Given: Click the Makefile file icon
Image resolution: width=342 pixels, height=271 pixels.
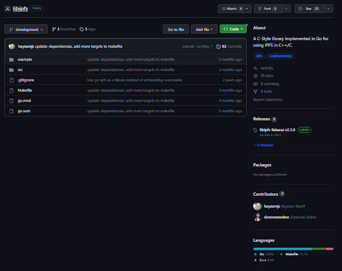Looking at the screenshot, I should coord(11,91).
